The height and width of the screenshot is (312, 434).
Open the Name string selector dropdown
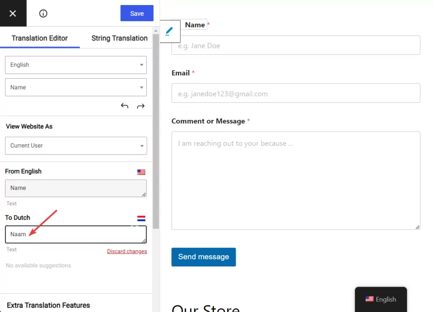[76, 87]
